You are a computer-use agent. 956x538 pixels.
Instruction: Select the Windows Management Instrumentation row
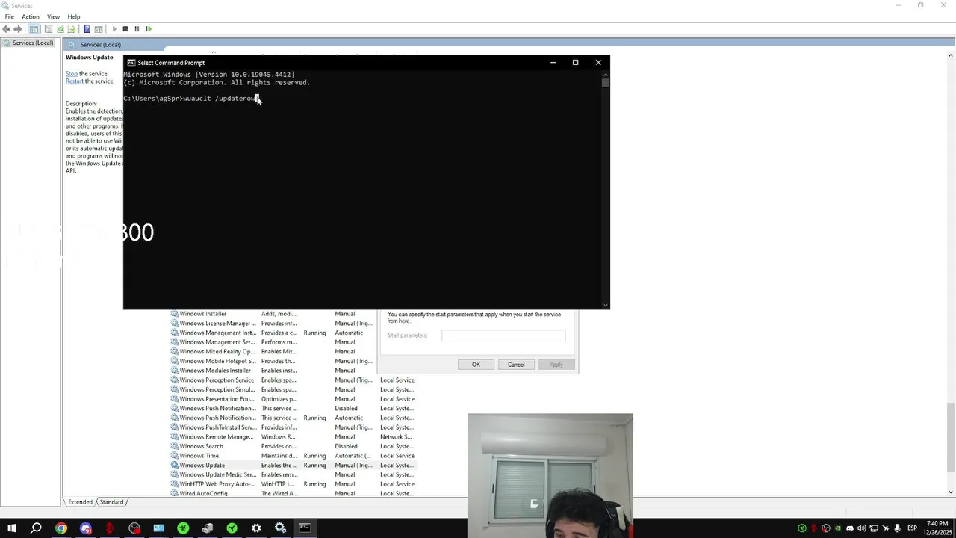[x=273, y=333]
